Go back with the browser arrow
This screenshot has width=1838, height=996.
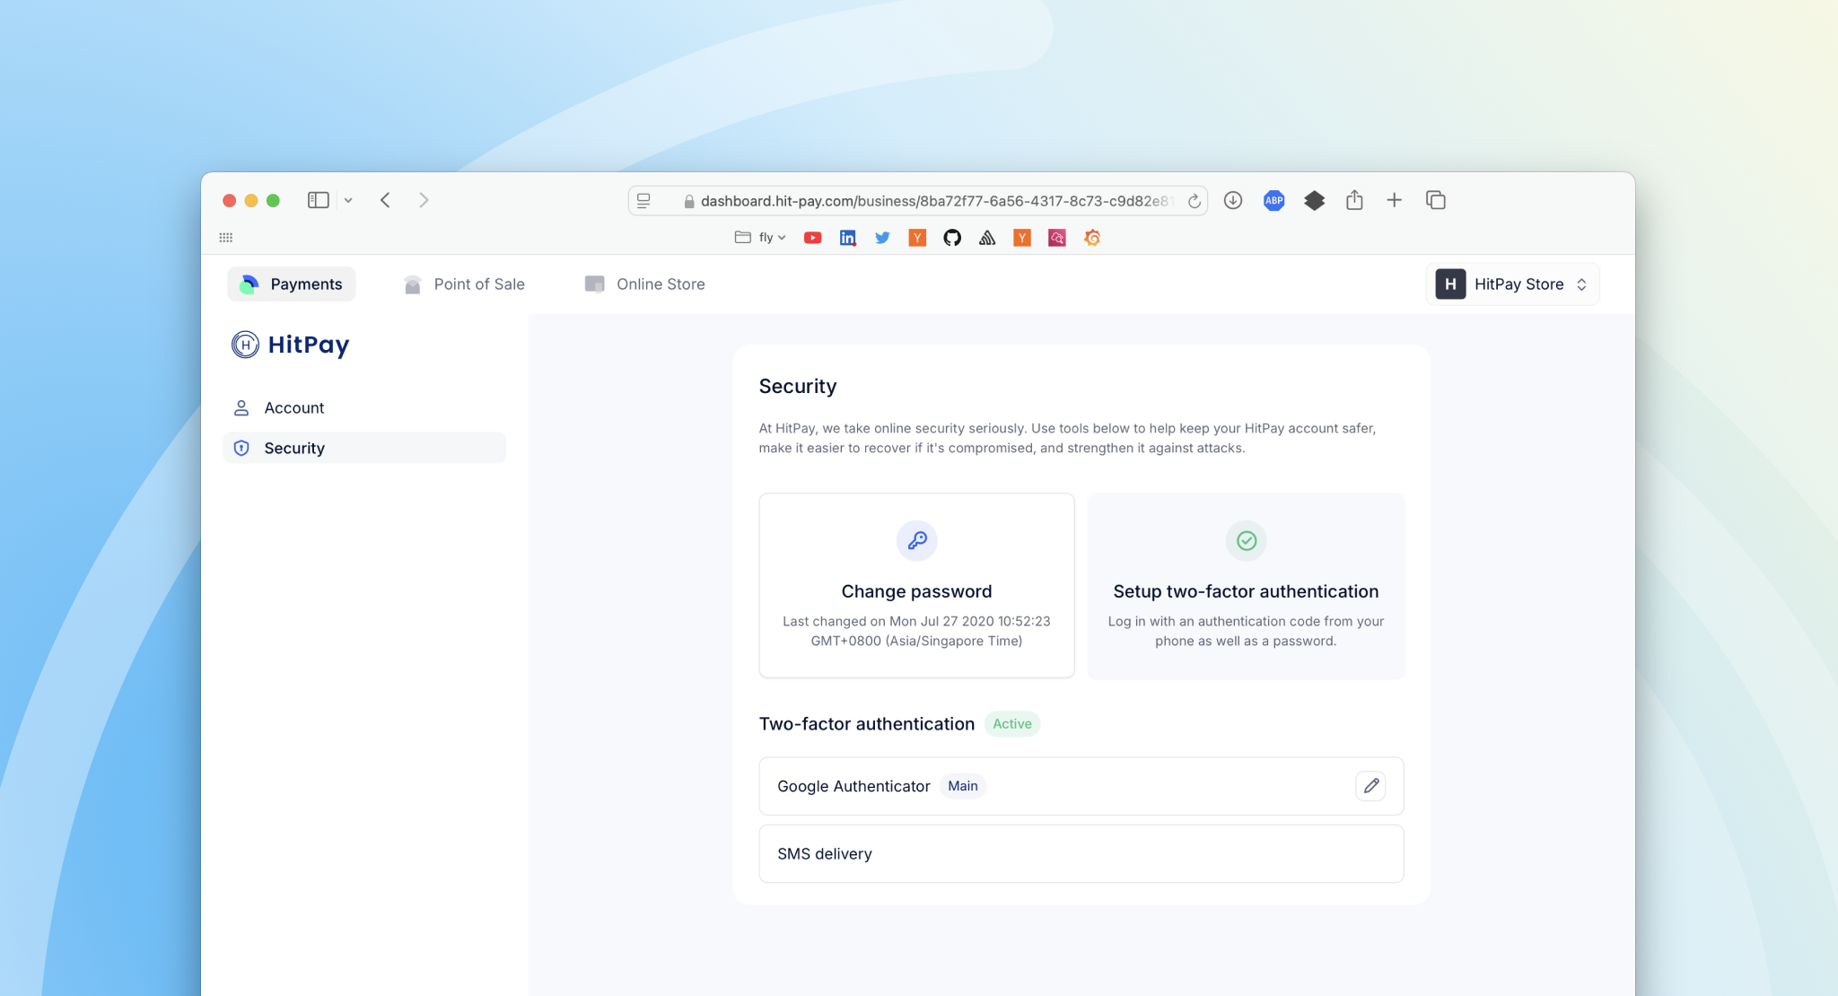tap(385, 200)
